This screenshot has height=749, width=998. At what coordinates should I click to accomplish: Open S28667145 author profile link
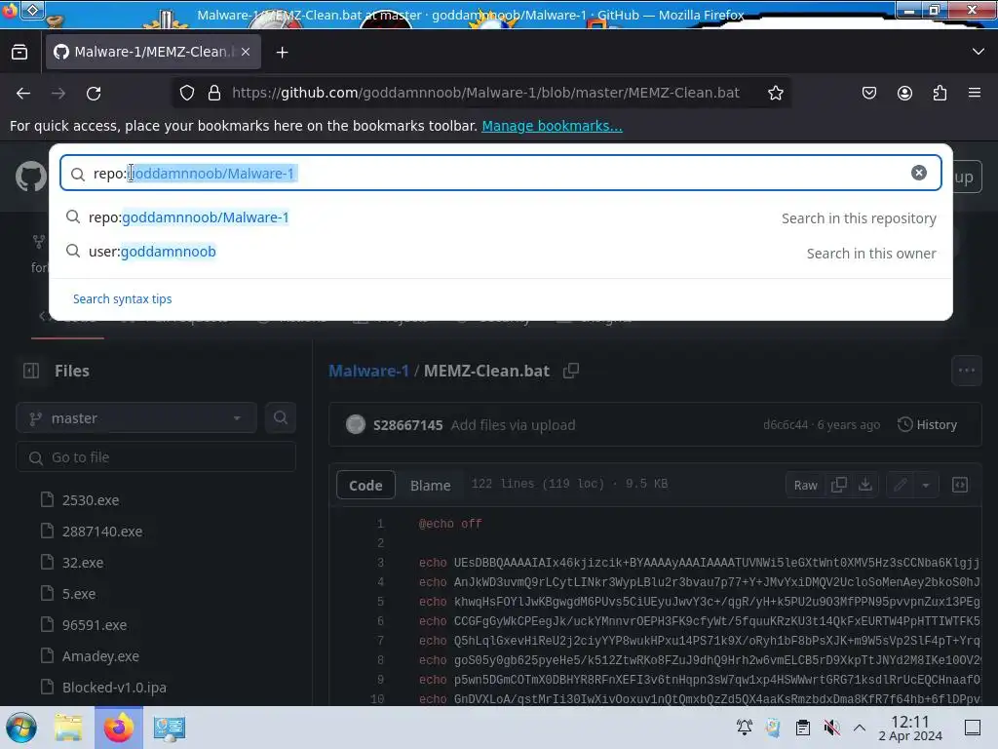click(x=407, y=425)
